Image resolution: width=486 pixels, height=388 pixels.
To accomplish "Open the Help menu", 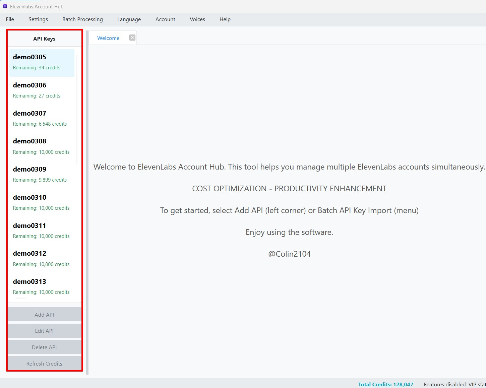I will [225, 19].
